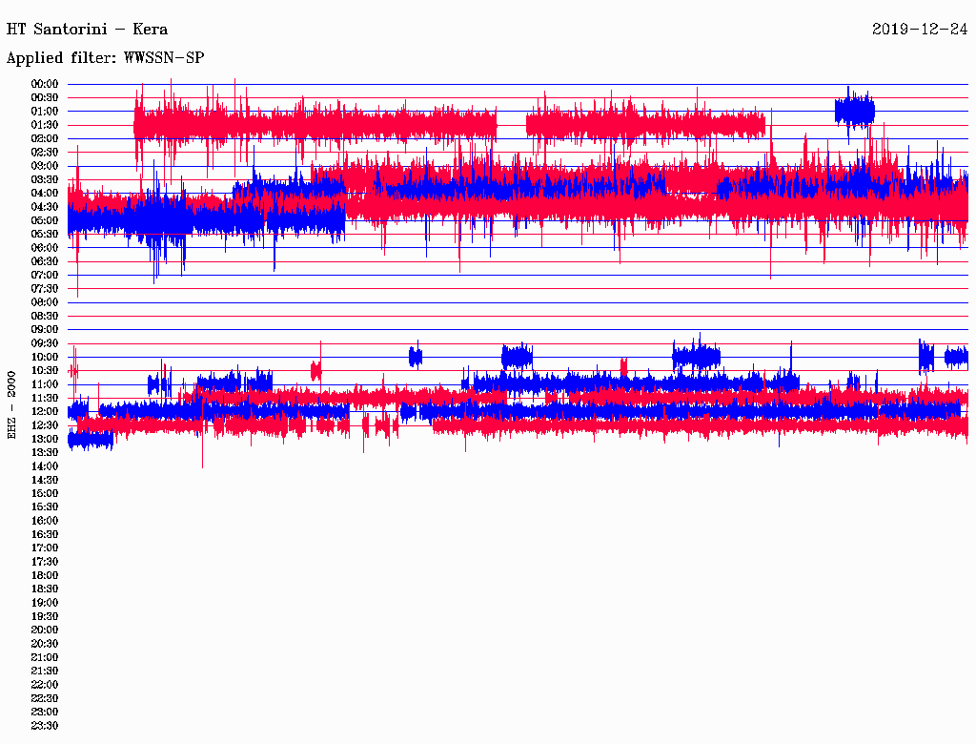Click the isolated blue burst on the 01:00 trace
The image size is (976, 744).
[854, 111]
